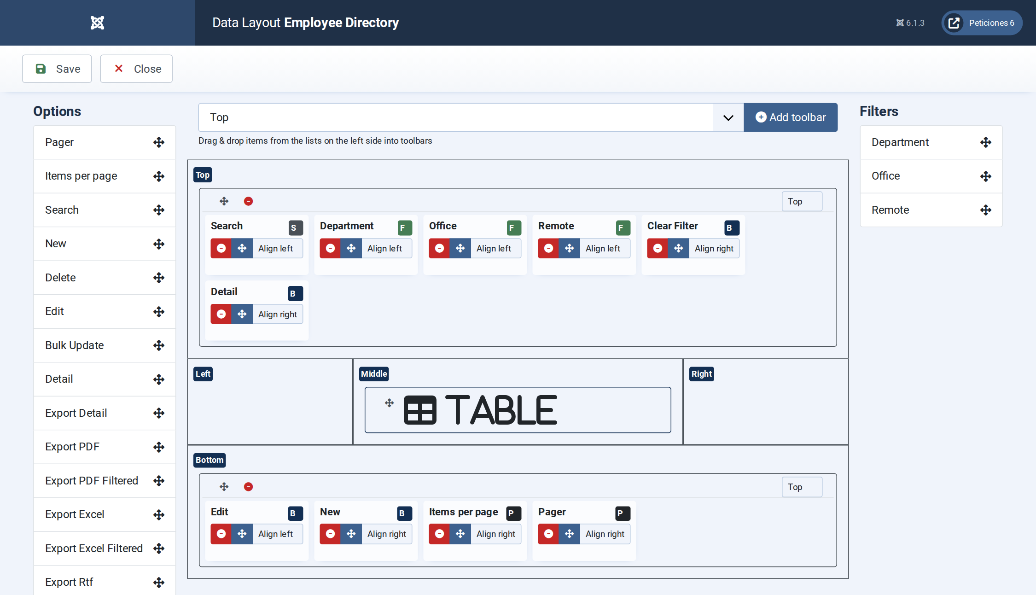The width and height of the screenshot is (1036, 595).
Task: Click move handle of Pager toolbar item
Action: click(569, 534)
